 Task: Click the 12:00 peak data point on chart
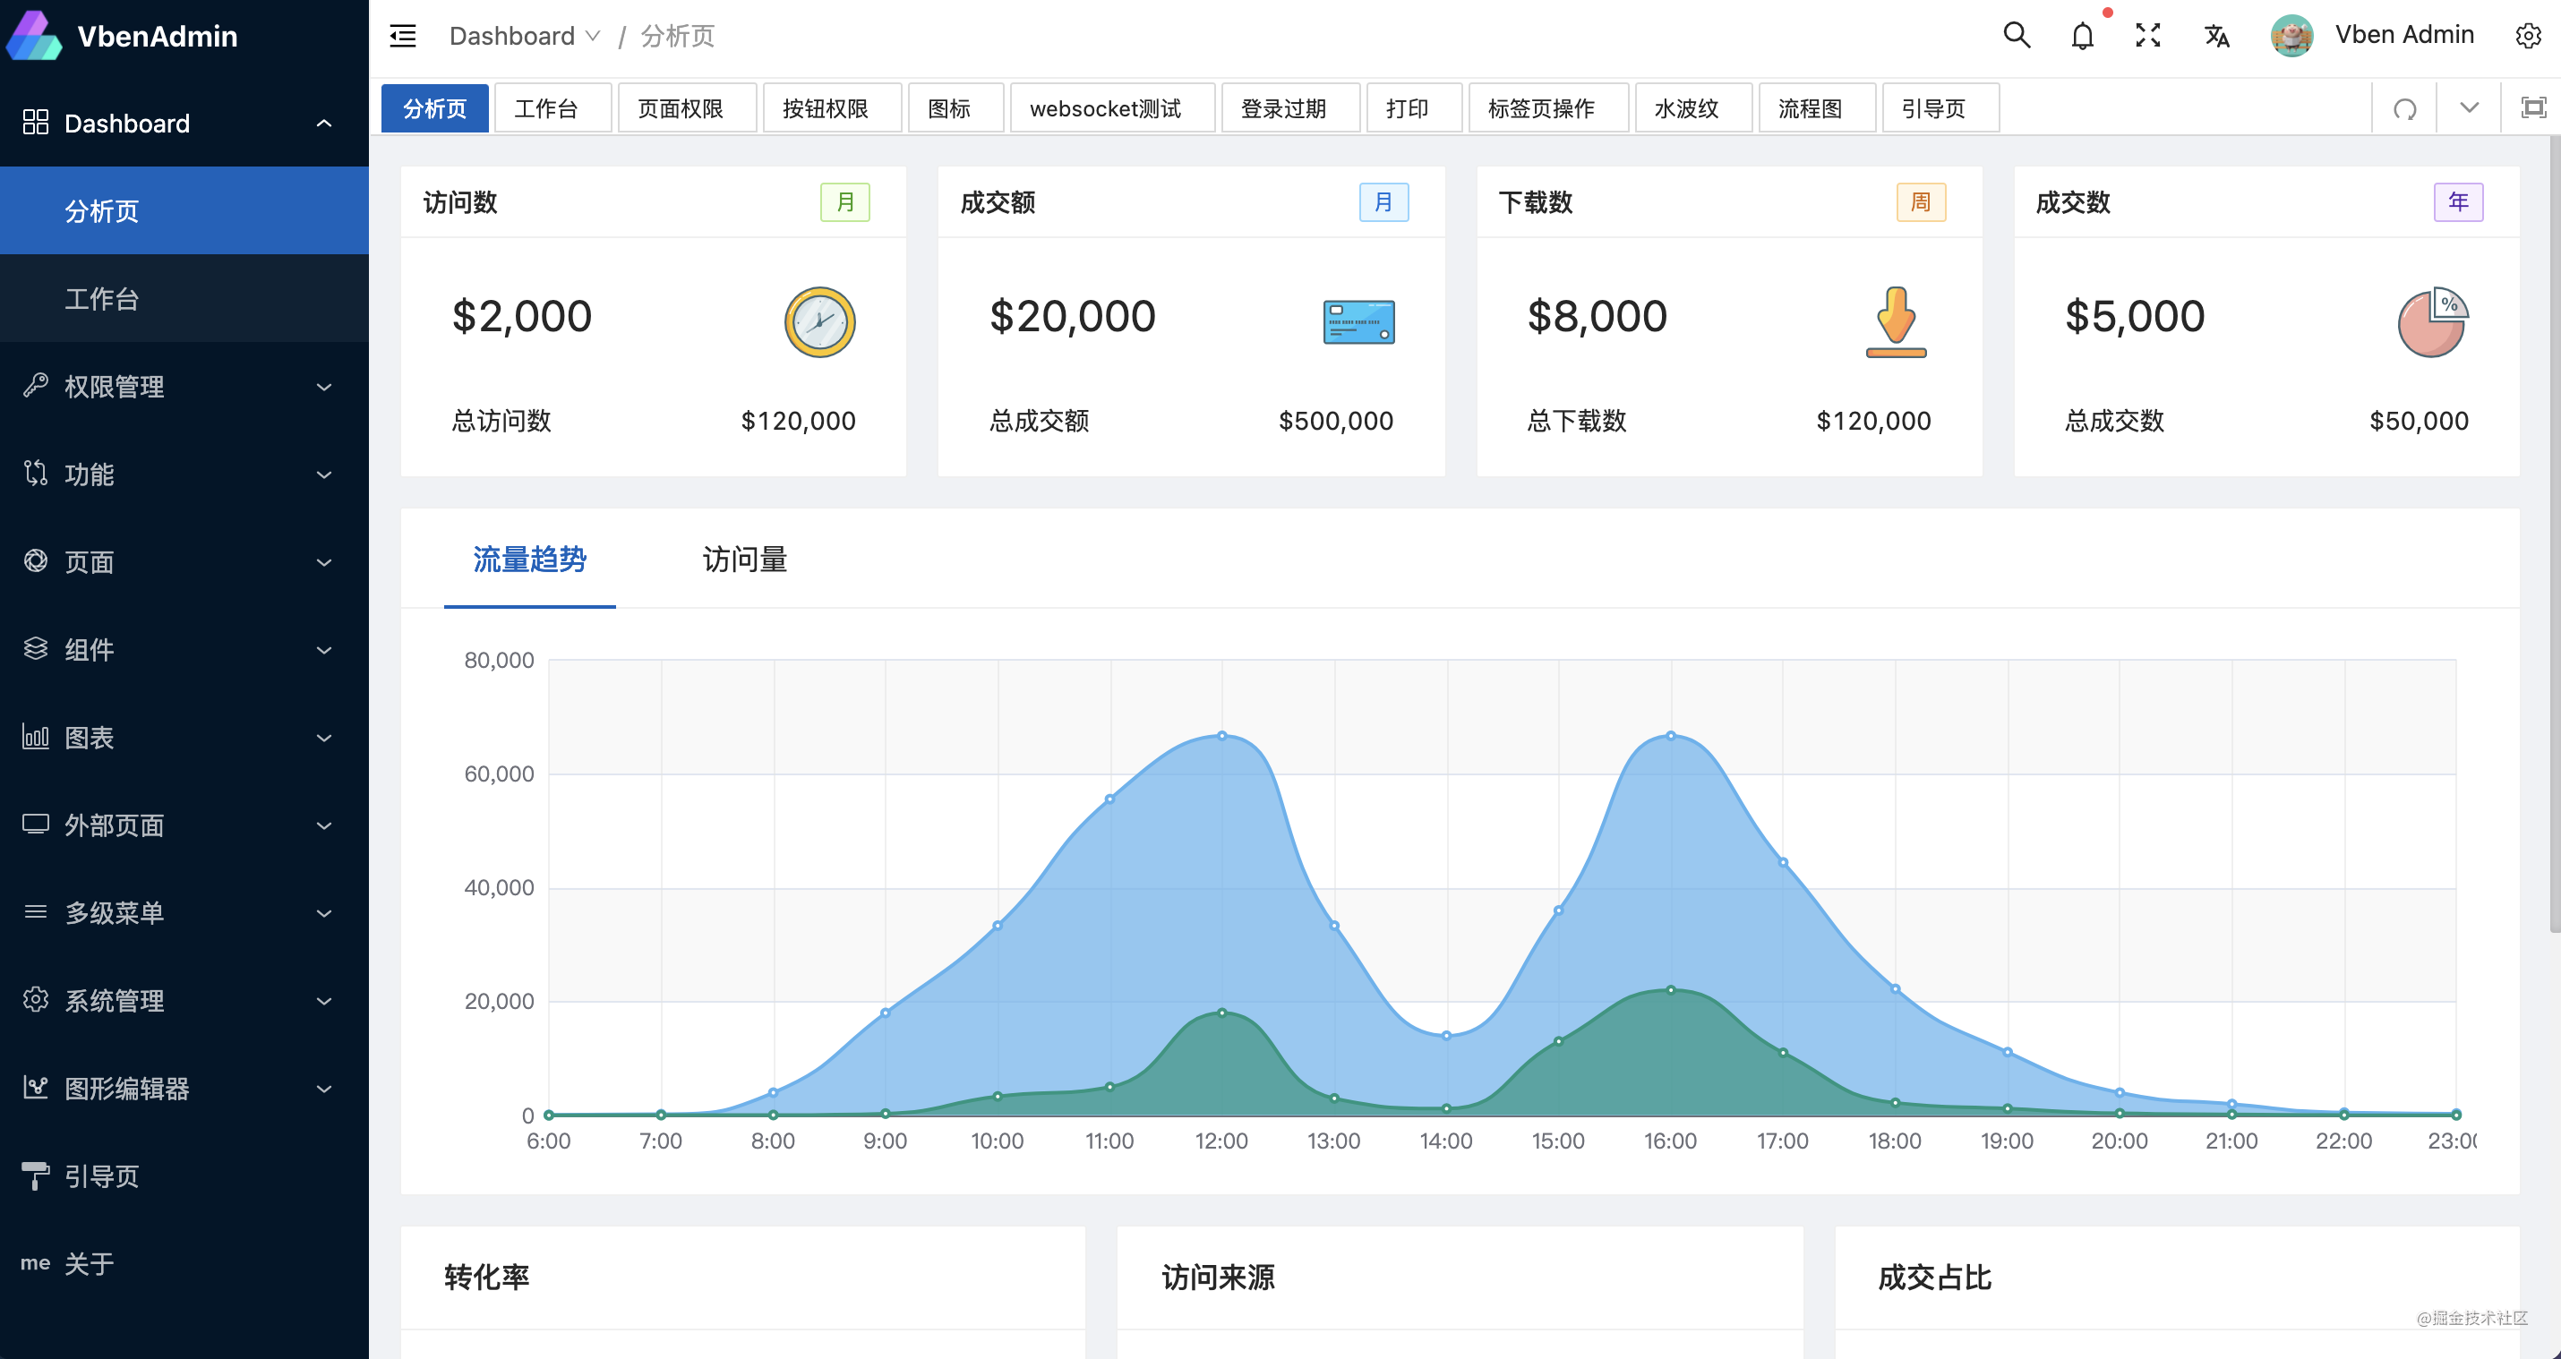click(x=1221, y=736)
